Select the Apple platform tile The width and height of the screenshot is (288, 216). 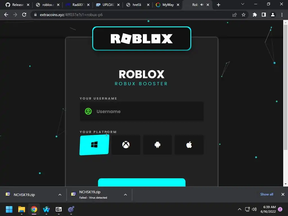189,145
